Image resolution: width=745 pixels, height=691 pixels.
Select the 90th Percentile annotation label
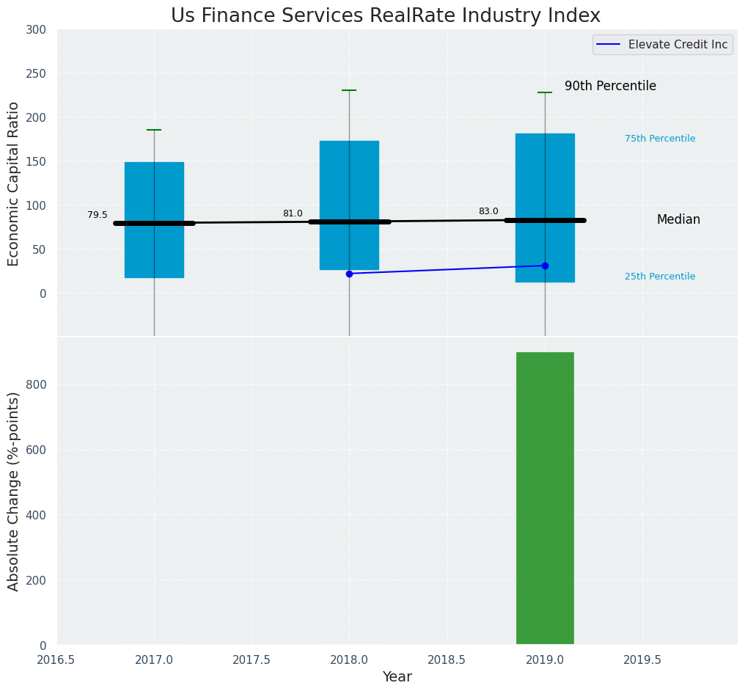(x=610, y=87)
